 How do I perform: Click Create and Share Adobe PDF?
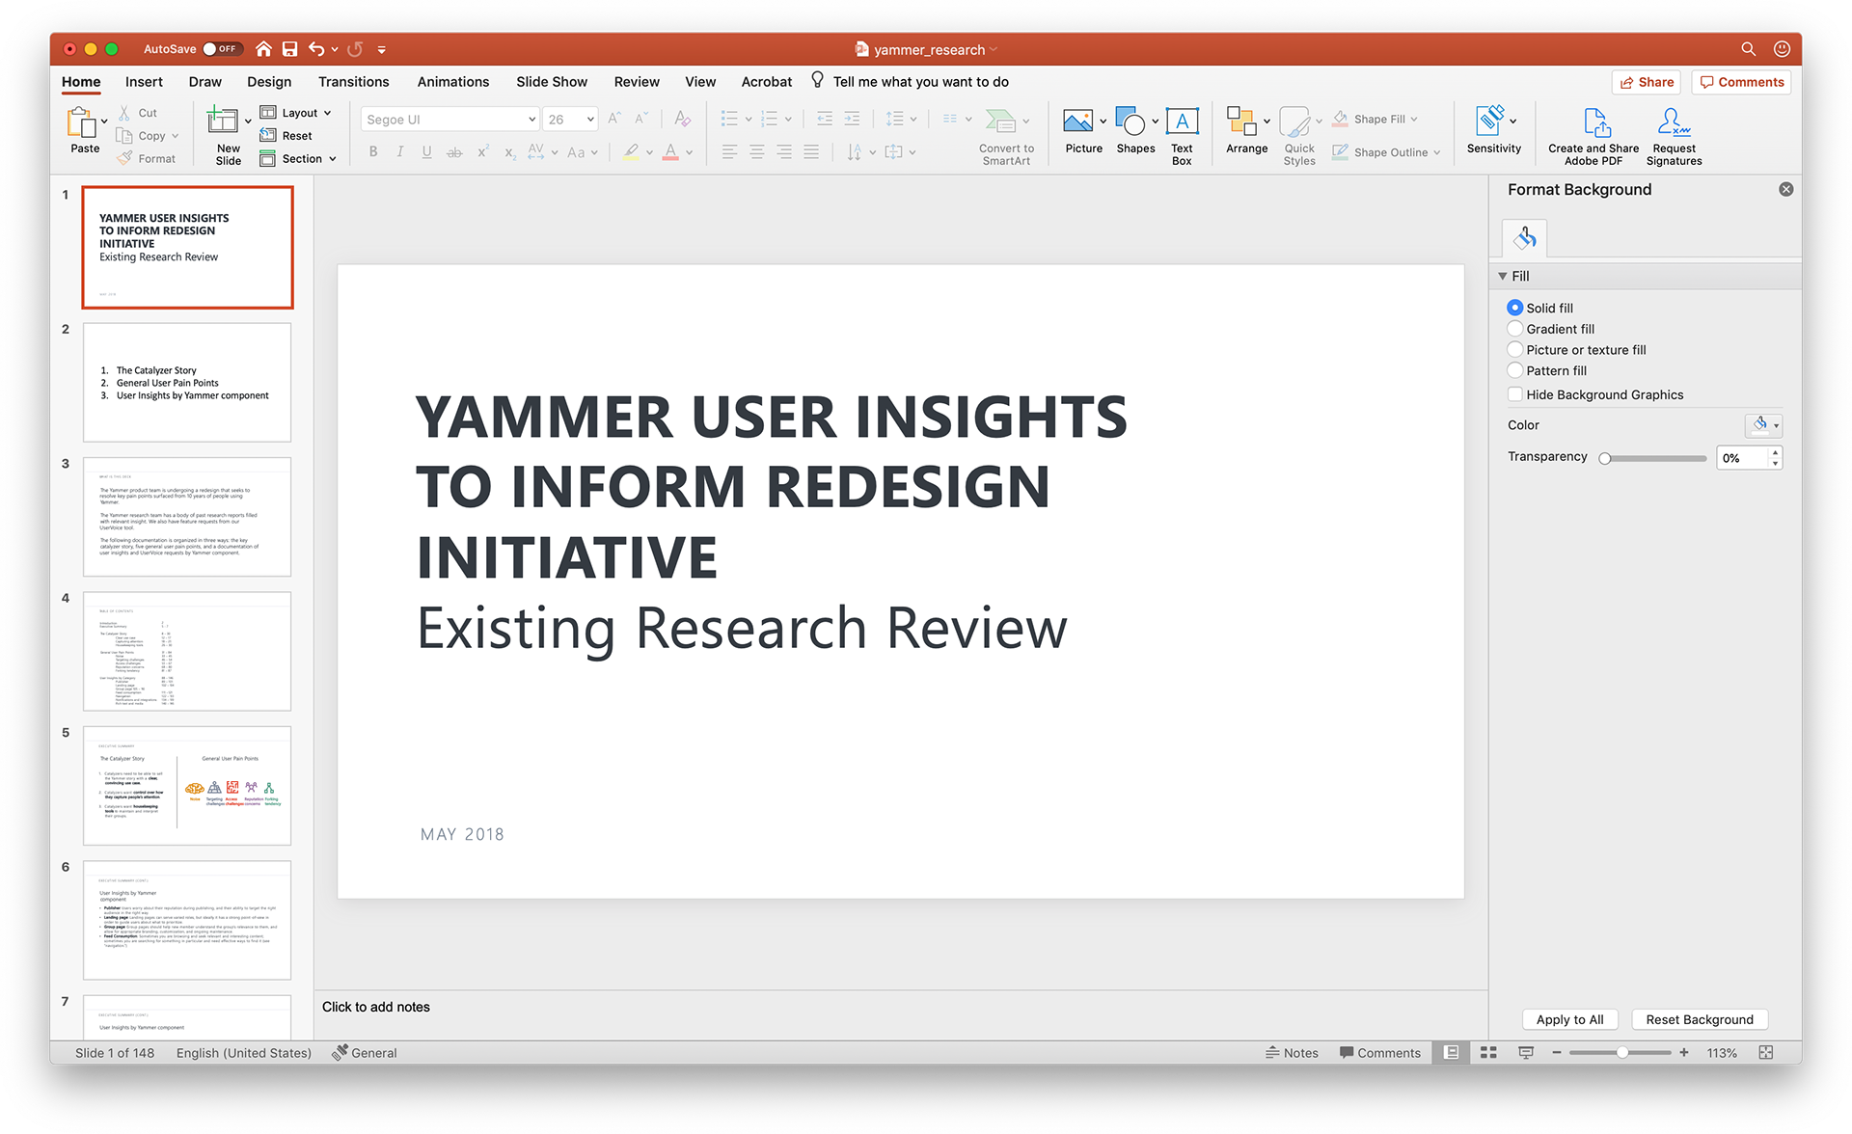(x=1593, y=136)
